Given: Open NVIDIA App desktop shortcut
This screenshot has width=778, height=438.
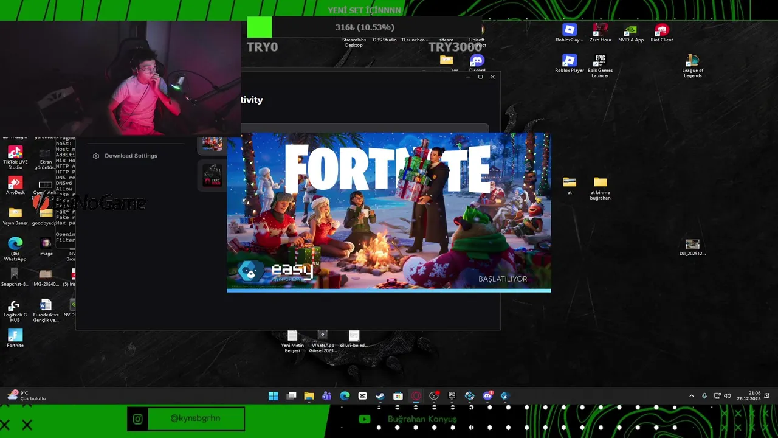Looking at the screenshot, I should 631,33.
